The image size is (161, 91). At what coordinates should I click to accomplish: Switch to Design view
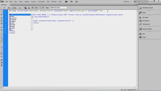click(14, 8)
